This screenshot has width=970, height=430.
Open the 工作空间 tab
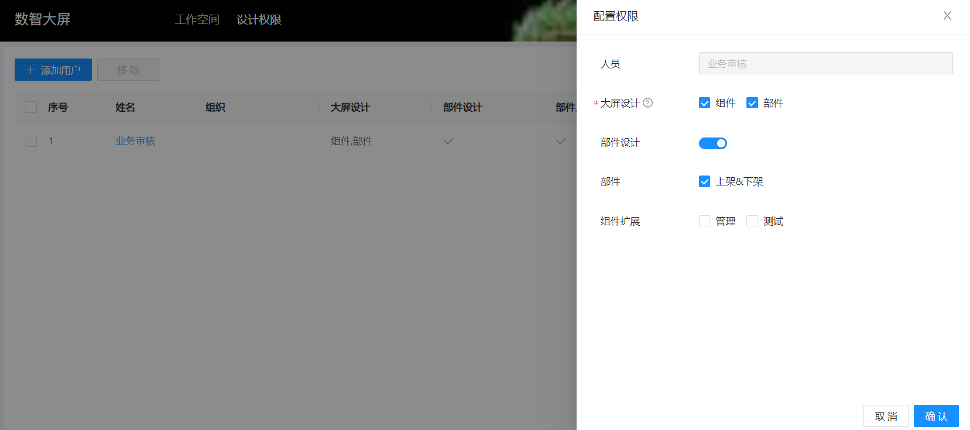point(197,19)
